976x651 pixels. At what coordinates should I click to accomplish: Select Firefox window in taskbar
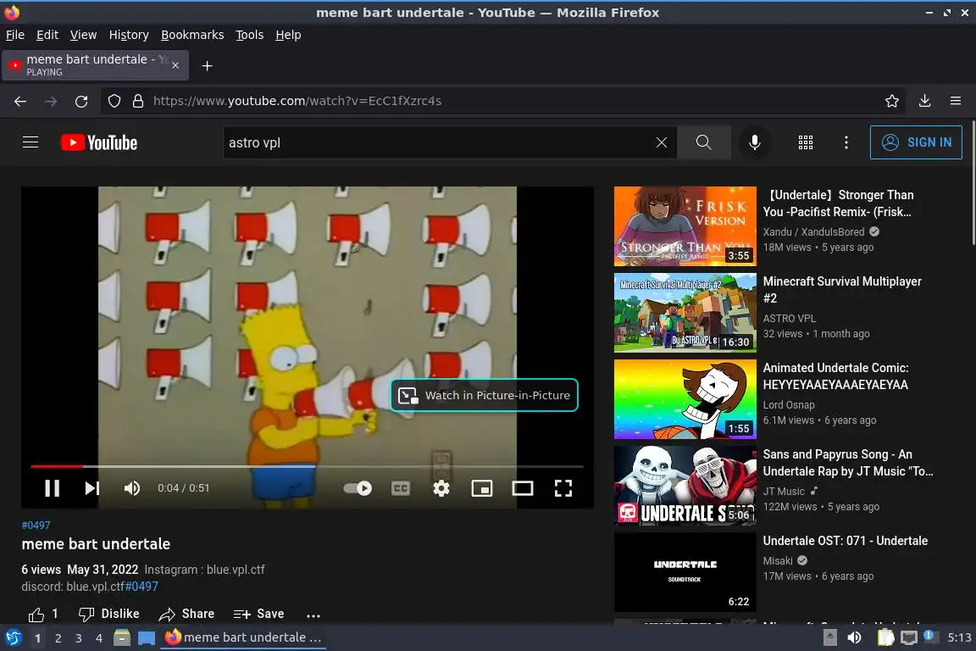(243, 638)
